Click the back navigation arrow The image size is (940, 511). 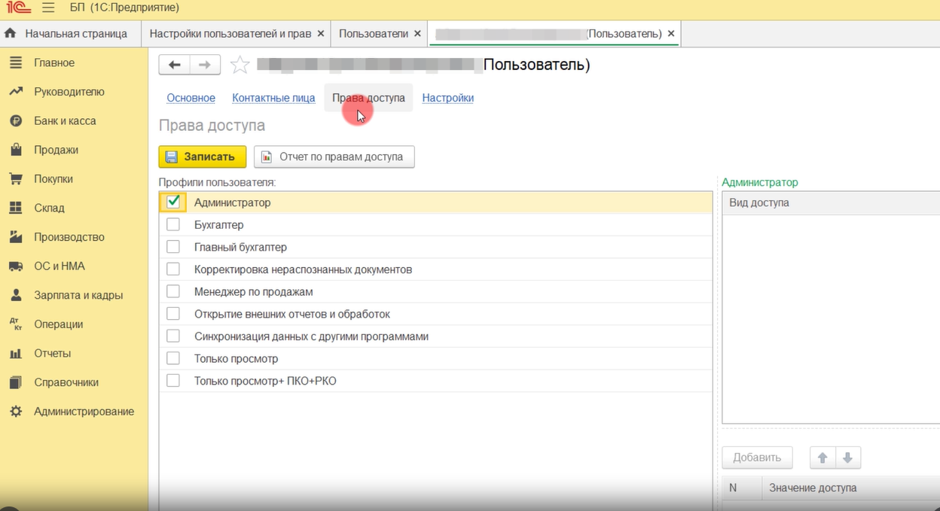174,64
